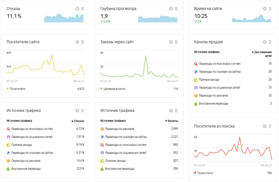Open gear settings on Заказы через сайт
279x182 pixels.
[x=171, y=42]
